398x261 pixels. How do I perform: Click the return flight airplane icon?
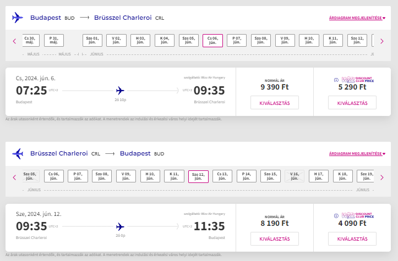(x=18, y=153)
